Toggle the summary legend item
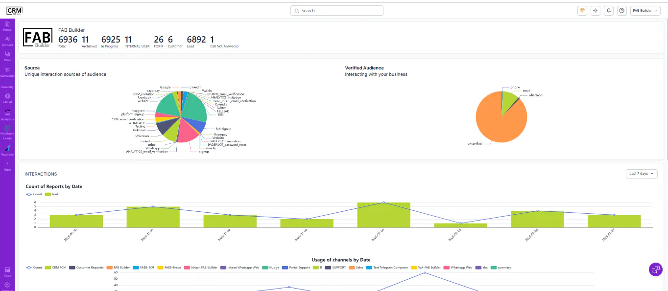The width and height of the screenshot is (668, 291). (501, 268)
